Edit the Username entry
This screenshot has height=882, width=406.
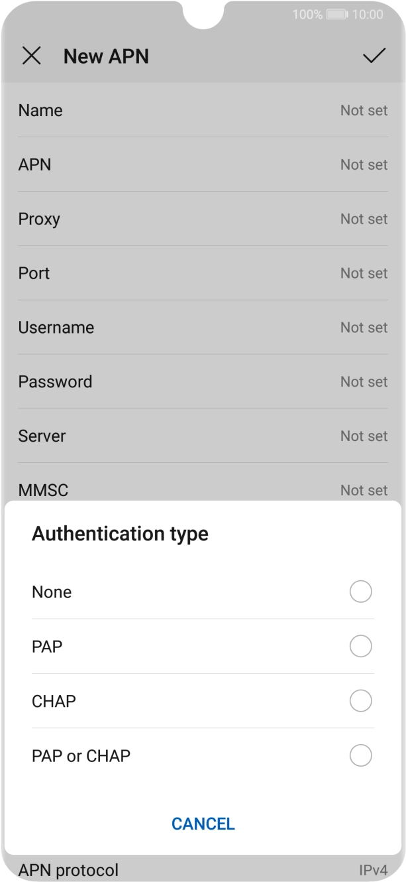[203, 328]
